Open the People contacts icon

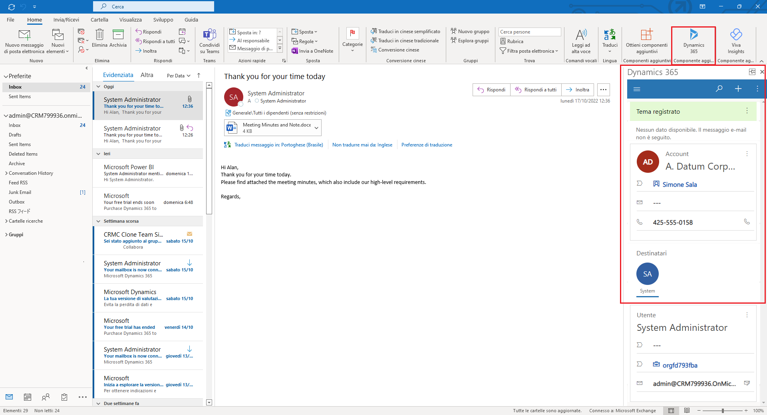(46, 397)
